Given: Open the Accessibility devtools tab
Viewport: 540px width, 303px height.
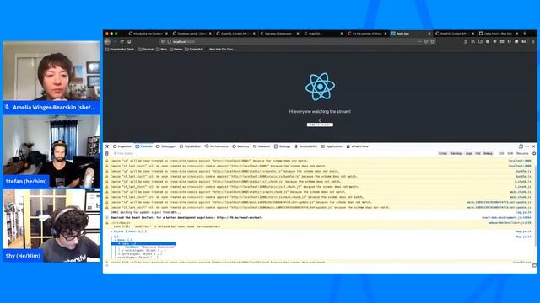Looking at the screenshot, I should [x=305, y=146].
